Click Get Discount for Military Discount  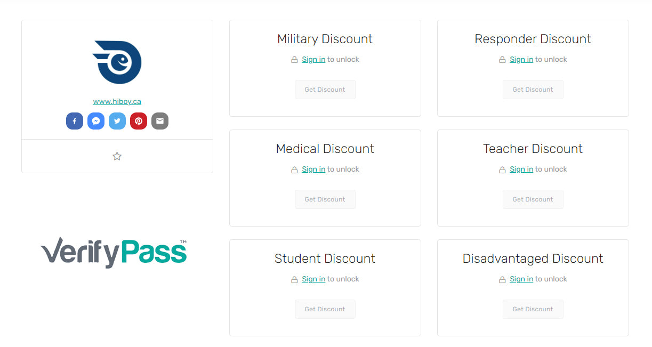tap(325, 90)
